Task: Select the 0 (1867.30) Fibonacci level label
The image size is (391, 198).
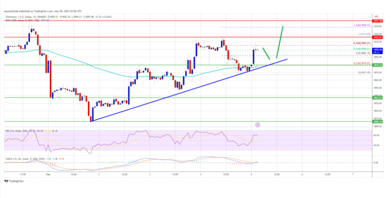Action: point(360,72)
